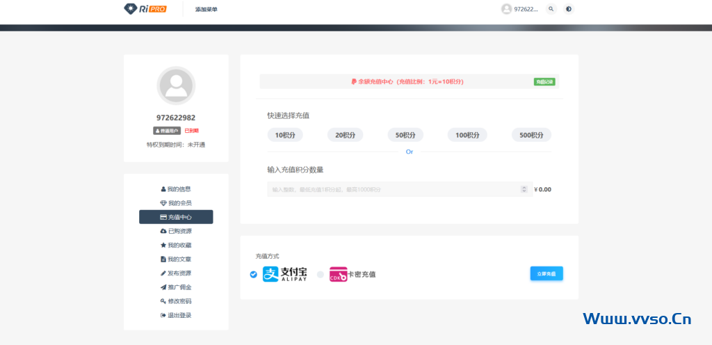This screenshot has width=712, height=345.
Task: Click the search magnifier icon in header
Action: 551,9
